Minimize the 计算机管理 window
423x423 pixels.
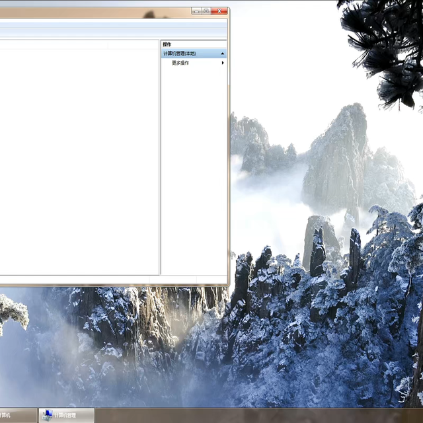[x=196, y=11]
